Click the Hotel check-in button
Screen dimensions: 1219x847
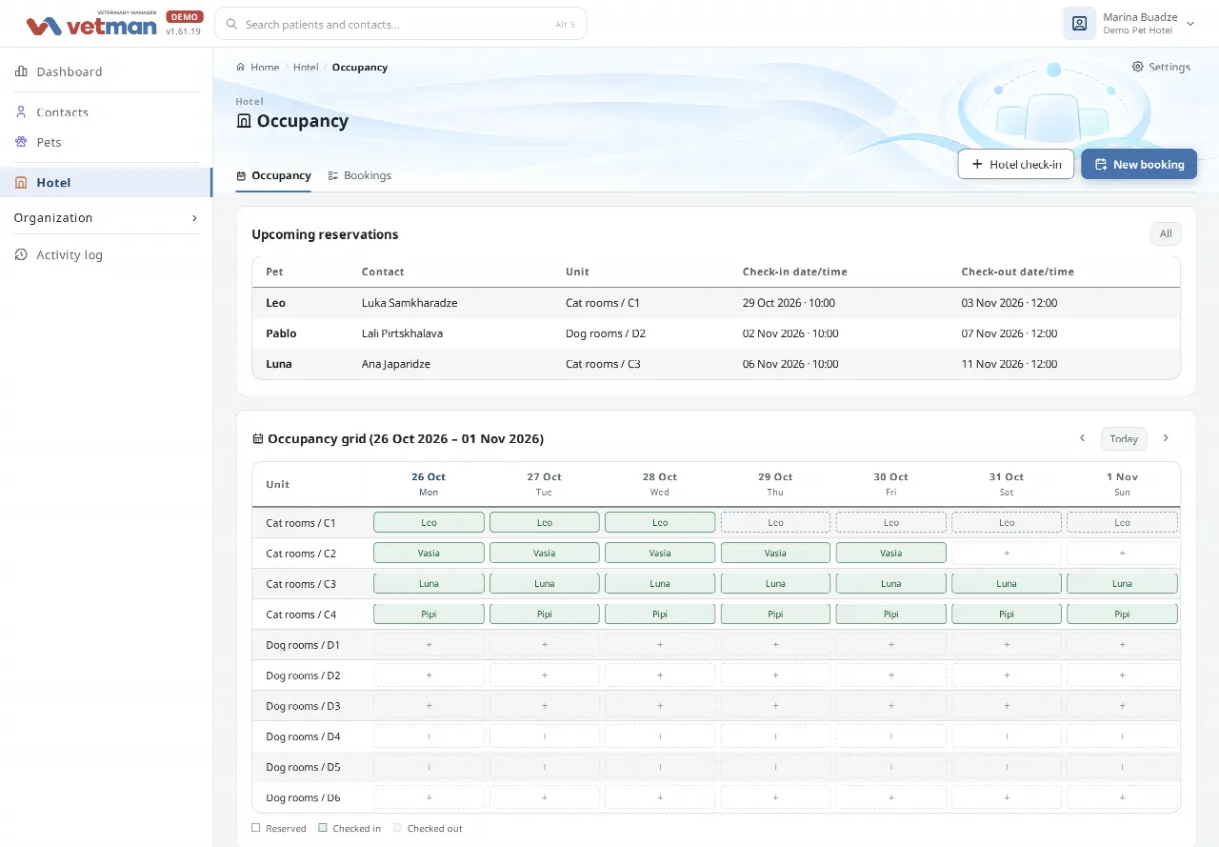click(1016, 164)
